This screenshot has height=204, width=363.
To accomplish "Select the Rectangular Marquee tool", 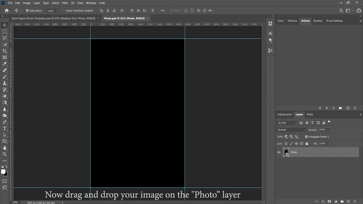I will [5, 32].
